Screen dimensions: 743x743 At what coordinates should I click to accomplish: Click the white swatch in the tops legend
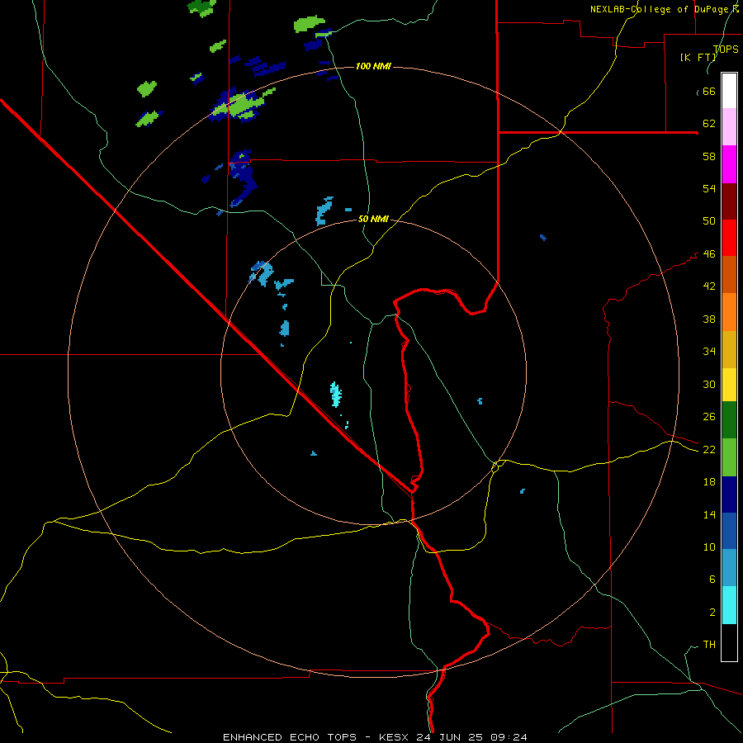[729, 91]
